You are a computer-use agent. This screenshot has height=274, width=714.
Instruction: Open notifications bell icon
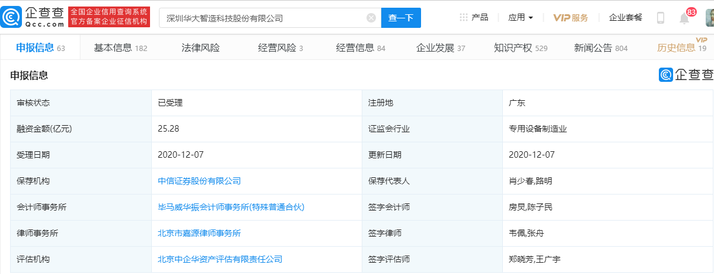684,18
